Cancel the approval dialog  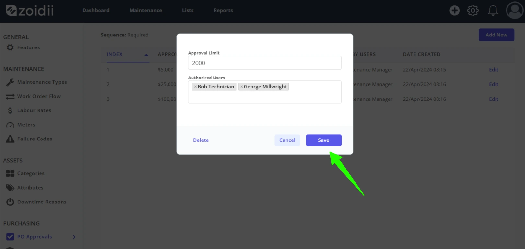tap(287, 140)
